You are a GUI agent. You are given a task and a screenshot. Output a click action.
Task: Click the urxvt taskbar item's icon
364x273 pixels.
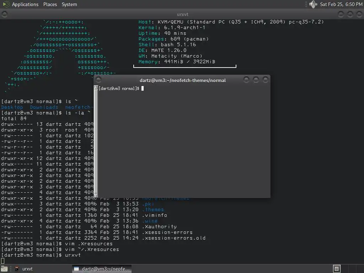[17, 269]
